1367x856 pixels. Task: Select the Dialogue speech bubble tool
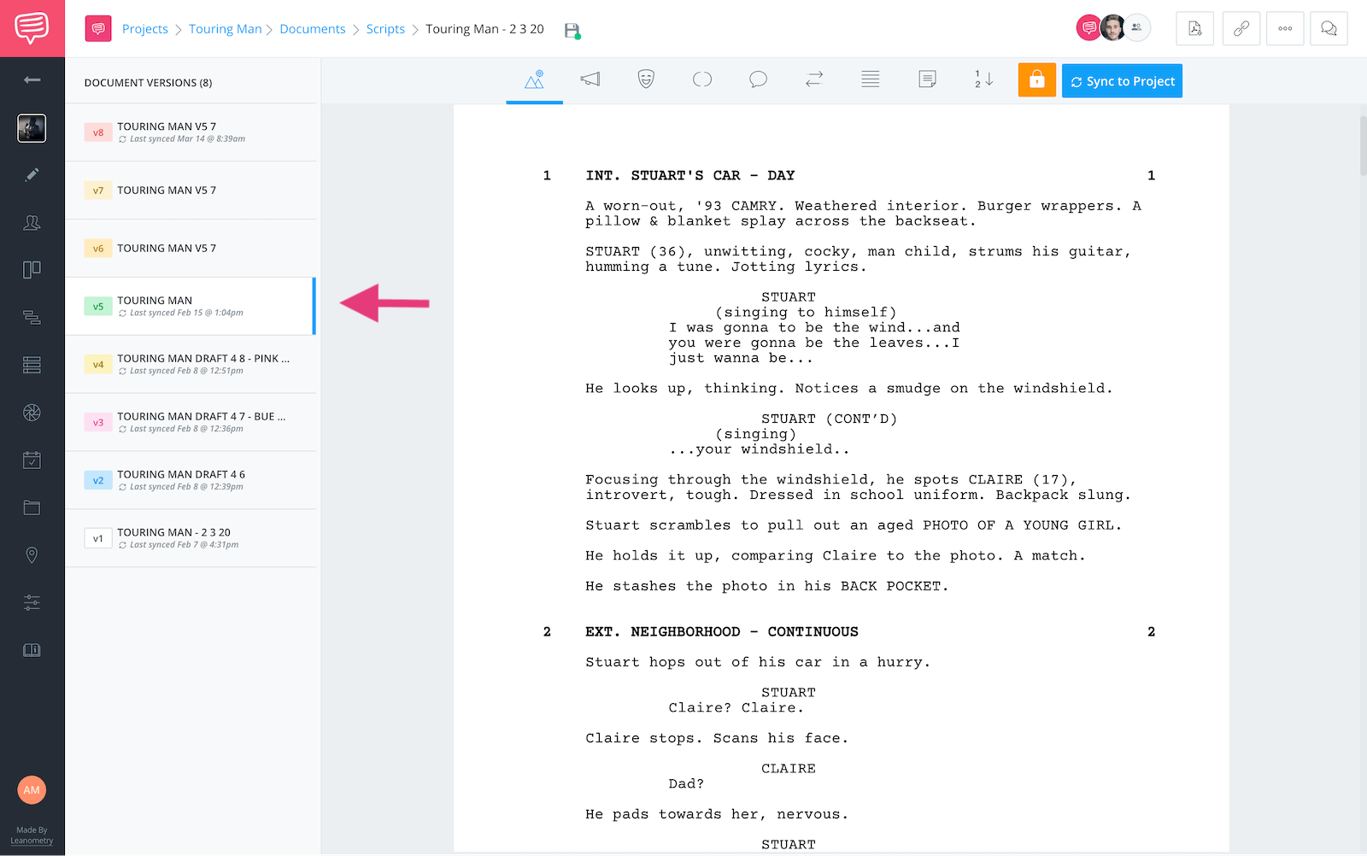[x=758, y=79]
